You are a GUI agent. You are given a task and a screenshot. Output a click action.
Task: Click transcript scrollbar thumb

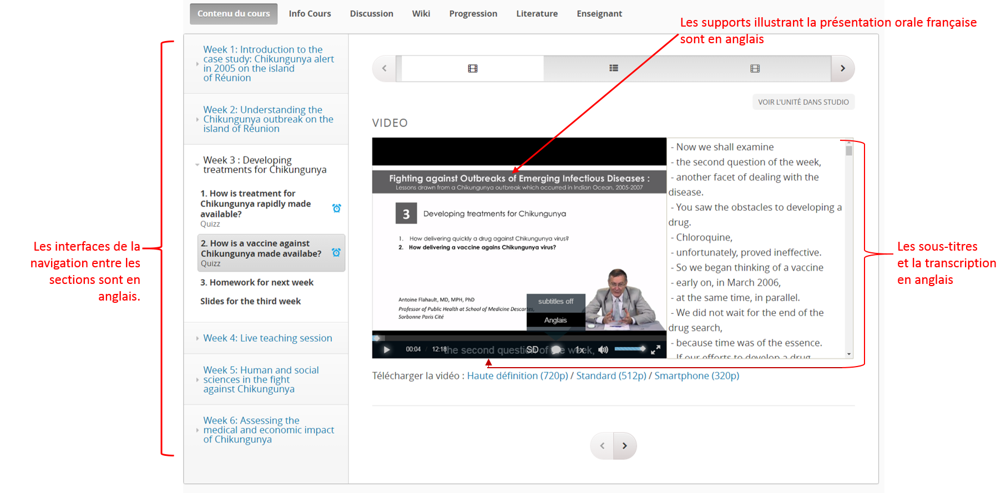849,150
